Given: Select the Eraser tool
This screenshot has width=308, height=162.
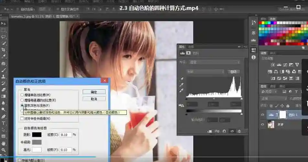Looking at the screenshot, I should point(3,90).
